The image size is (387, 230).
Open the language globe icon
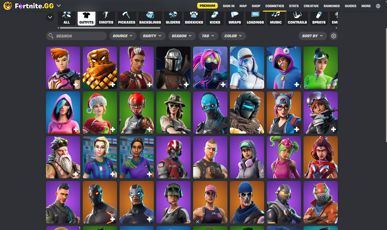(378, 6)
